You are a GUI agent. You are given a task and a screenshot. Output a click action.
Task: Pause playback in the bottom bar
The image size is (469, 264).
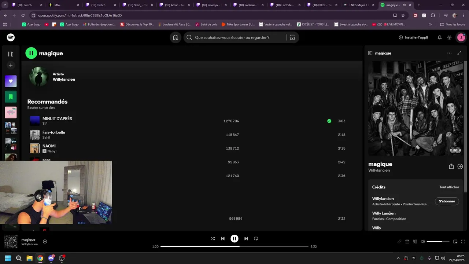[234, 238]
